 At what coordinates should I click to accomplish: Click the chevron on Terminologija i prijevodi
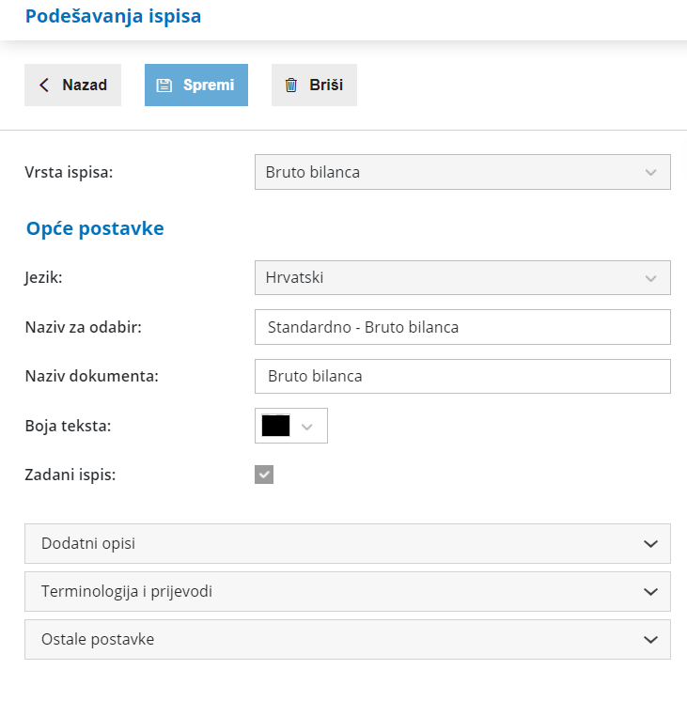pos(650,592)
